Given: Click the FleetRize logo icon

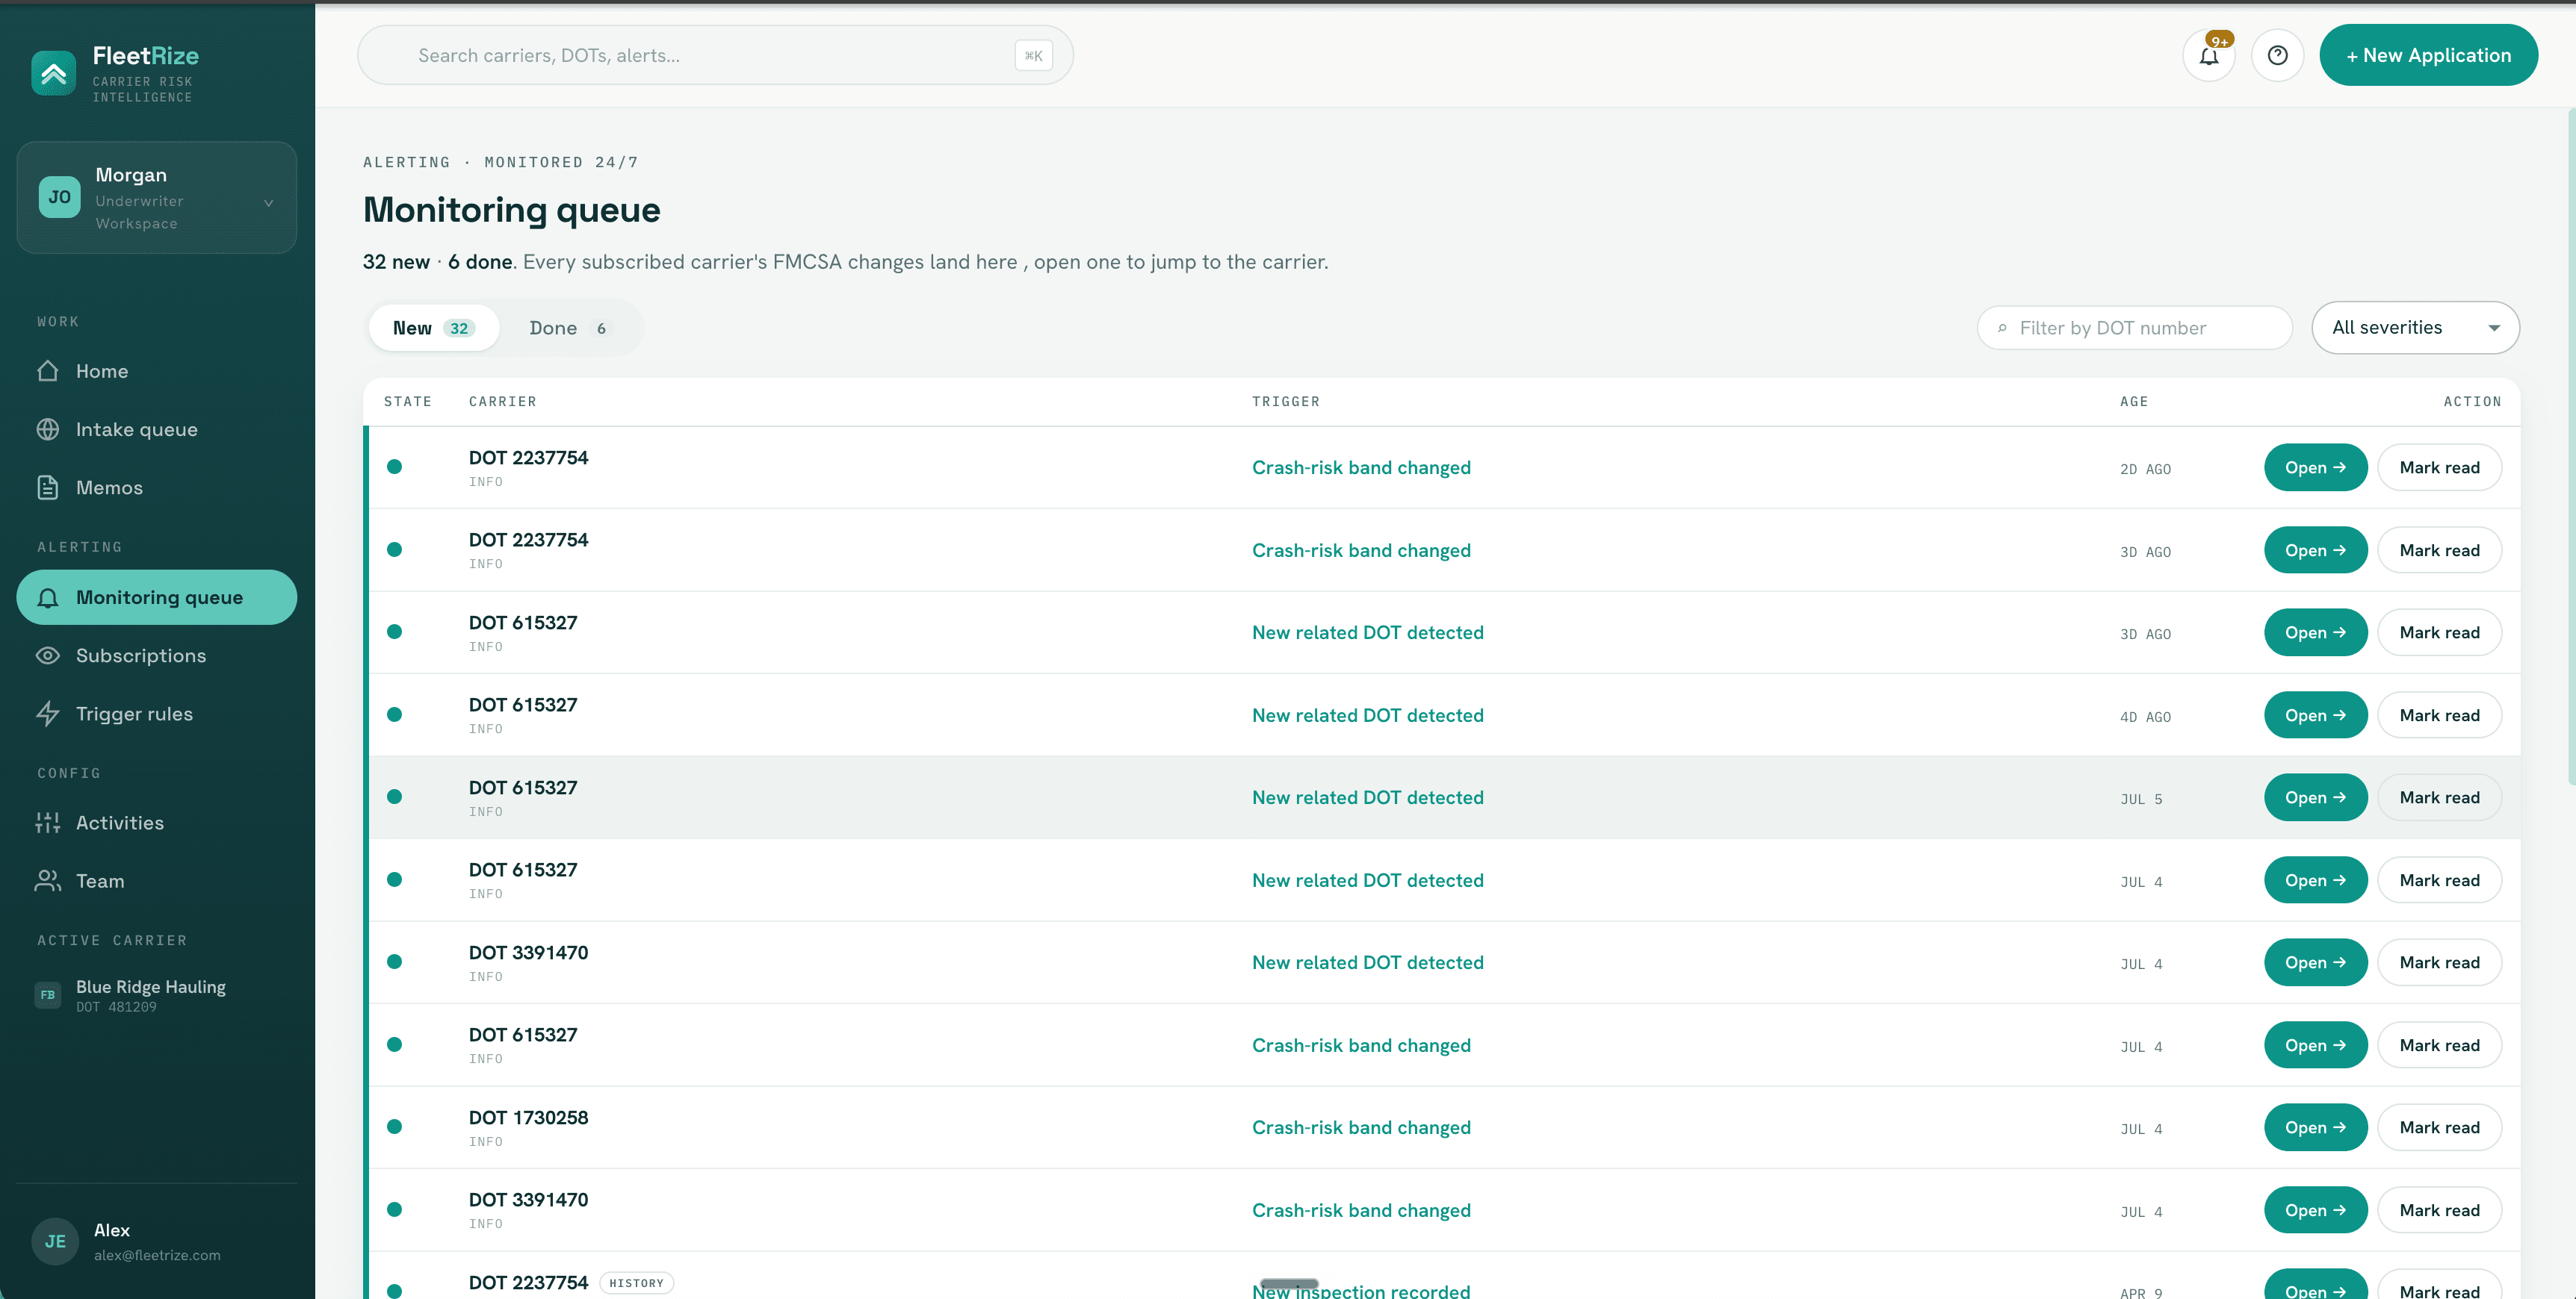Looking at the screenshot, I should click(53, 73).
